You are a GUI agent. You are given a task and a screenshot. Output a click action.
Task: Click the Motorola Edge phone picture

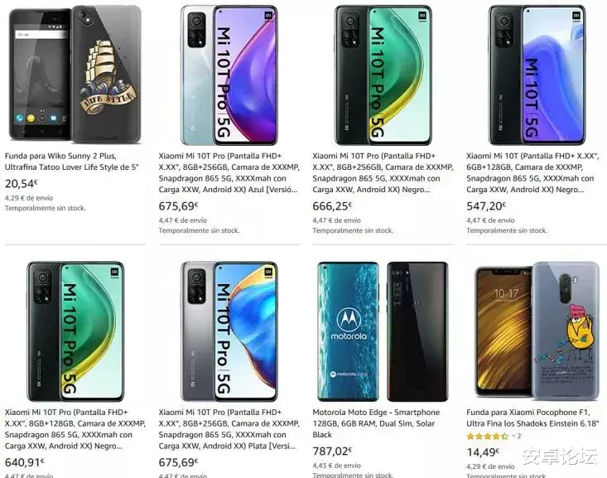(381, 330)
